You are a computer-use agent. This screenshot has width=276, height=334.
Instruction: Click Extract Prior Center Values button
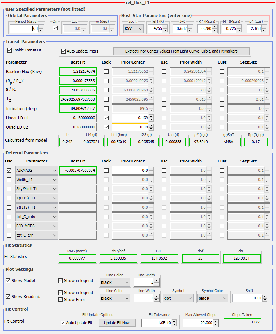click(181, 51)
